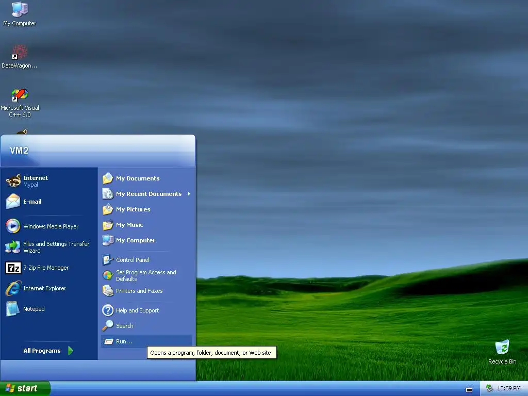528x396 pixels.
Task: Click the My Documents folder icon
Action: coord(108,178)
